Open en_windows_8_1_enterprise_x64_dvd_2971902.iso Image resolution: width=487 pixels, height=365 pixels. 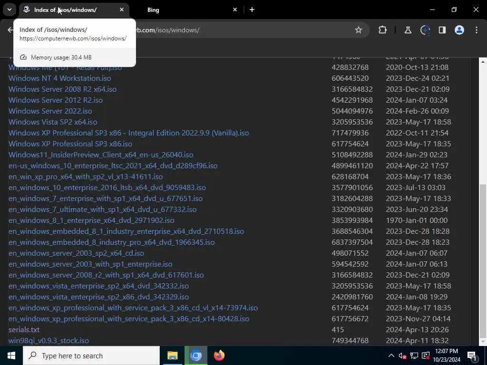(x=91, y=221)
